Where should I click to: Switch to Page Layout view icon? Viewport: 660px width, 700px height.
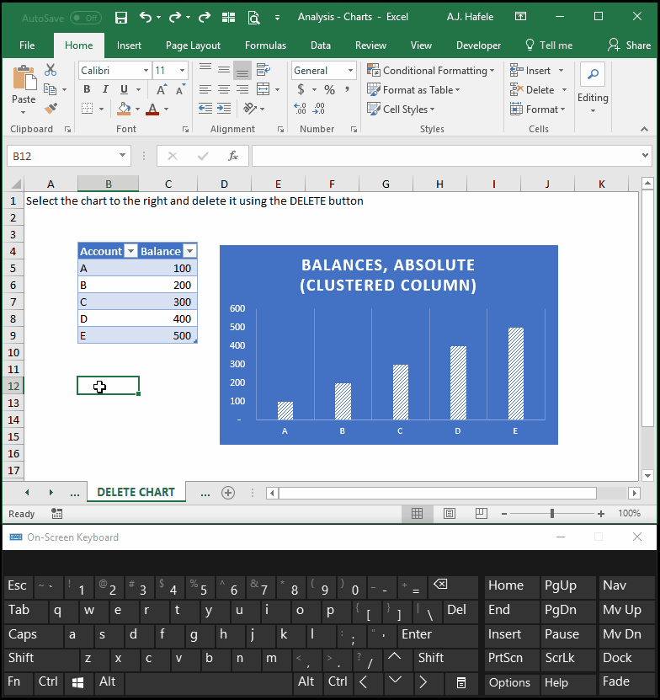450,513
